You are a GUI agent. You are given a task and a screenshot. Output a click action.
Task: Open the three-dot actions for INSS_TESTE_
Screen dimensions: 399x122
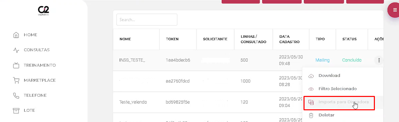[x=379, y=60]
